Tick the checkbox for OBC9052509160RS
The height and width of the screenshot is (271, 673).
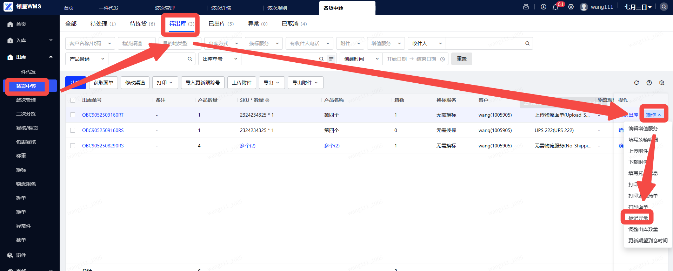pos(73,130)
